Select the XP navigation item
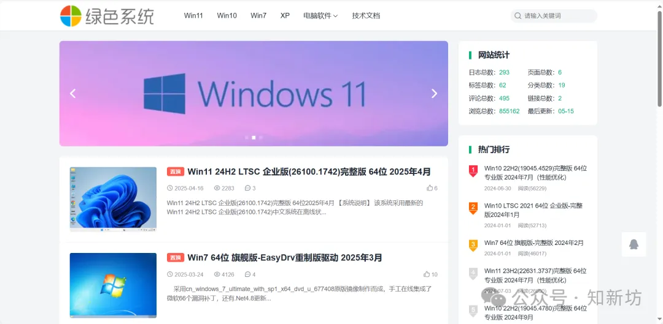Image resolution: width=663 pixels, height=324 pixels. pyautogui.click(x=285, y=16)
